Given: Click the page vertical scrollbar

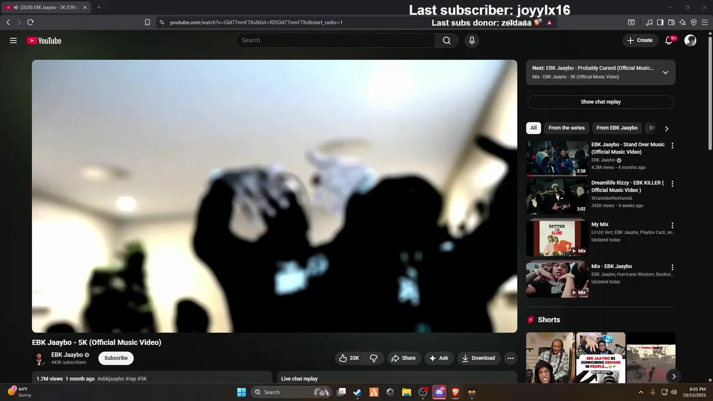Looking at the screenshot, I should click(x=710, y=92).
